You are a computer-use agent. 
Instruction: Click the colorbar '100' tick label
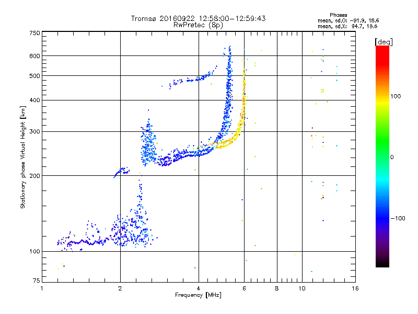point(396,96)
